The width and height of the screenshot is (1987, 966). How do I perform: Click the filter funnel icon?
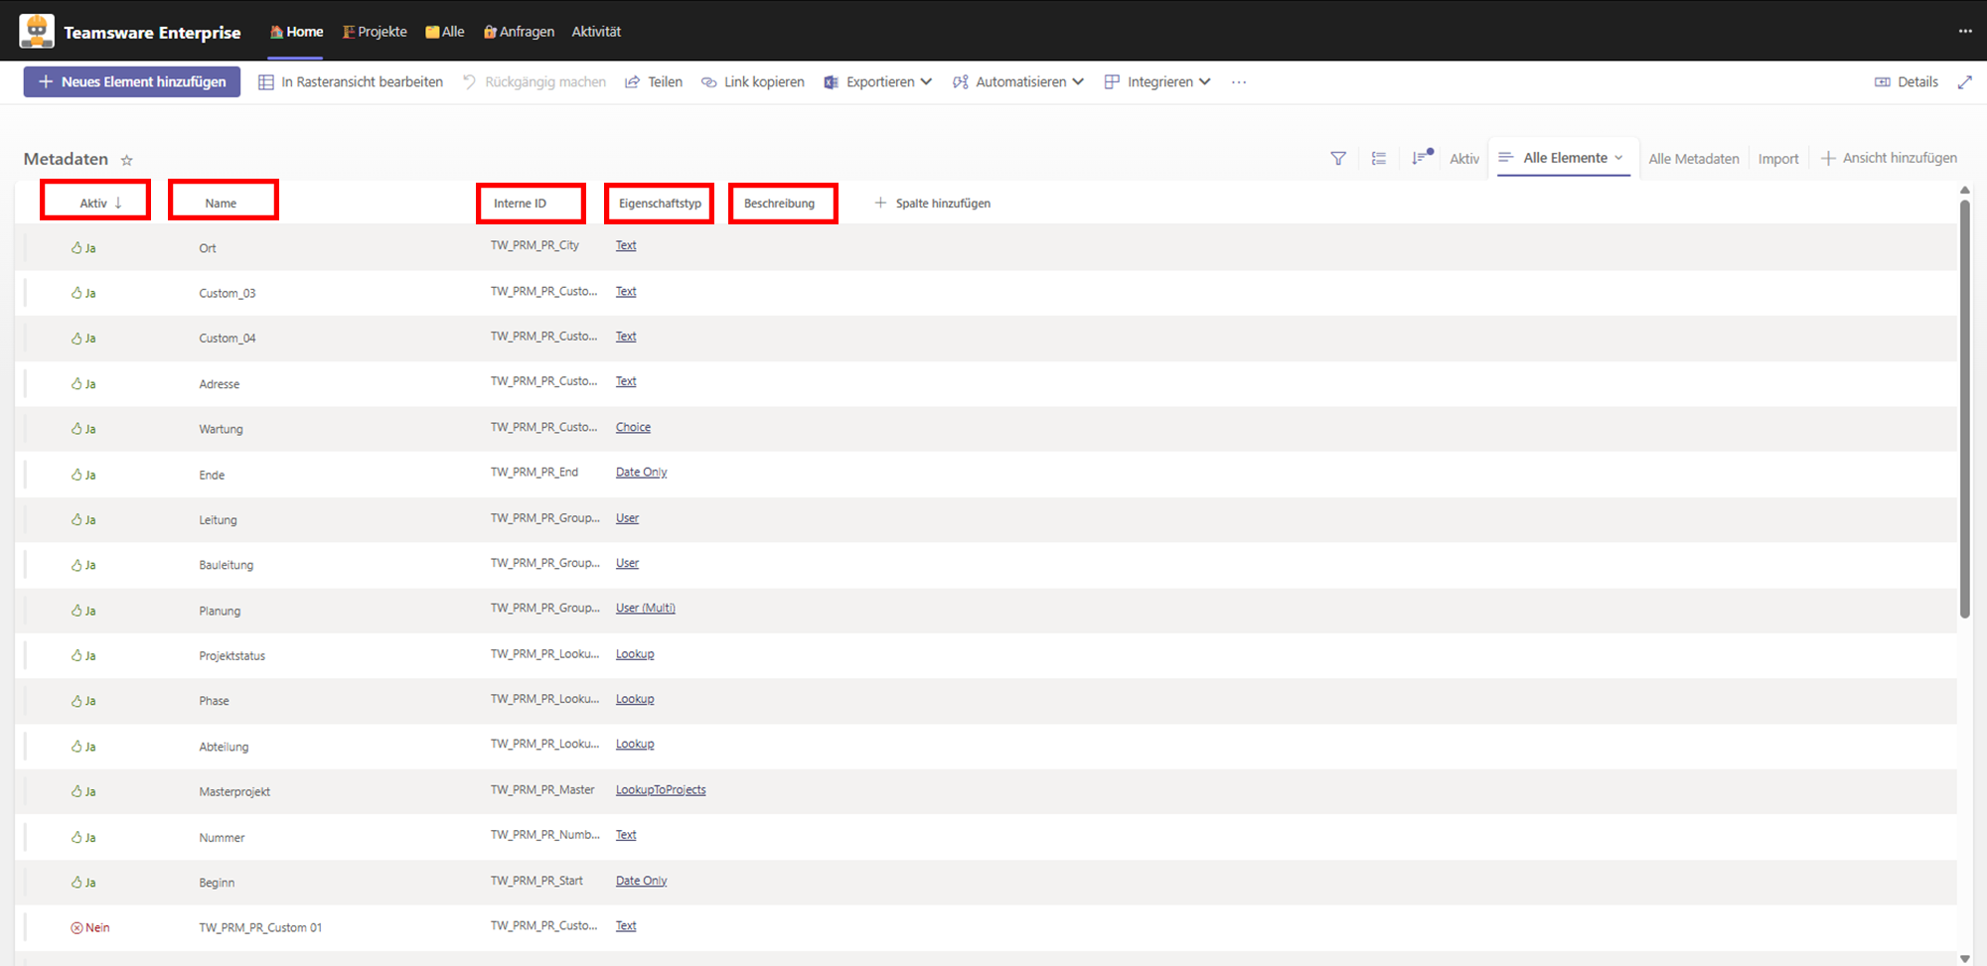[1338, 159]
